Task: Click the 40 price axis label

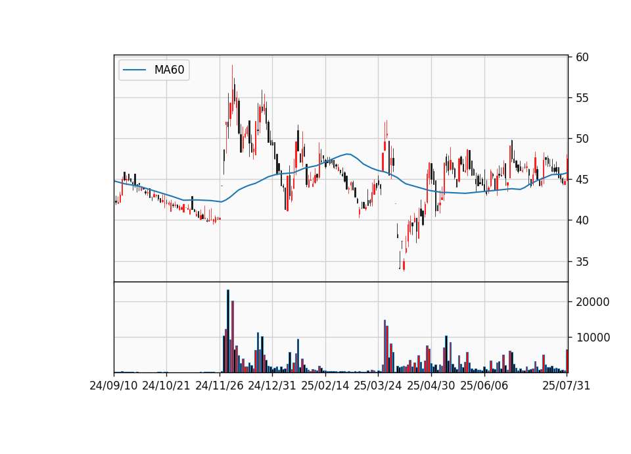Action: pyautogui.click(x=582, y=220)
